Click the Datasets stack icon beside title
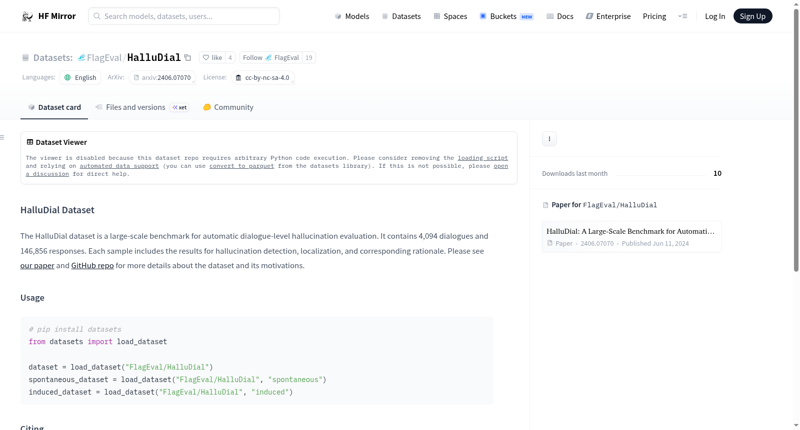The image size is (800, 430). tap(25, 57)
